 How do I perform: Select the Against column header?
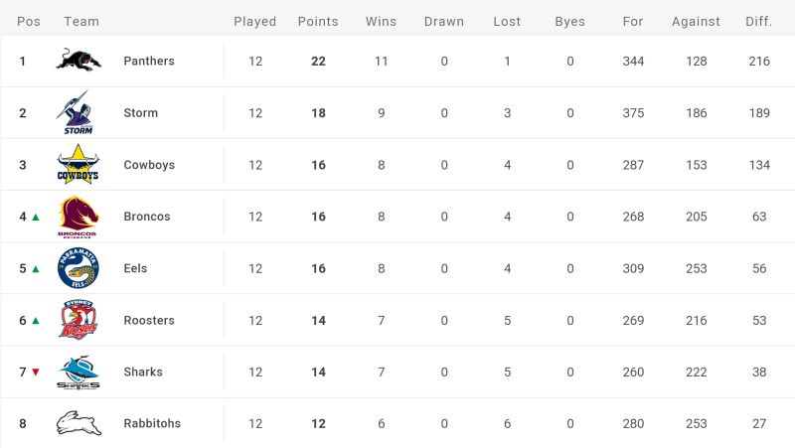[697, 21]
